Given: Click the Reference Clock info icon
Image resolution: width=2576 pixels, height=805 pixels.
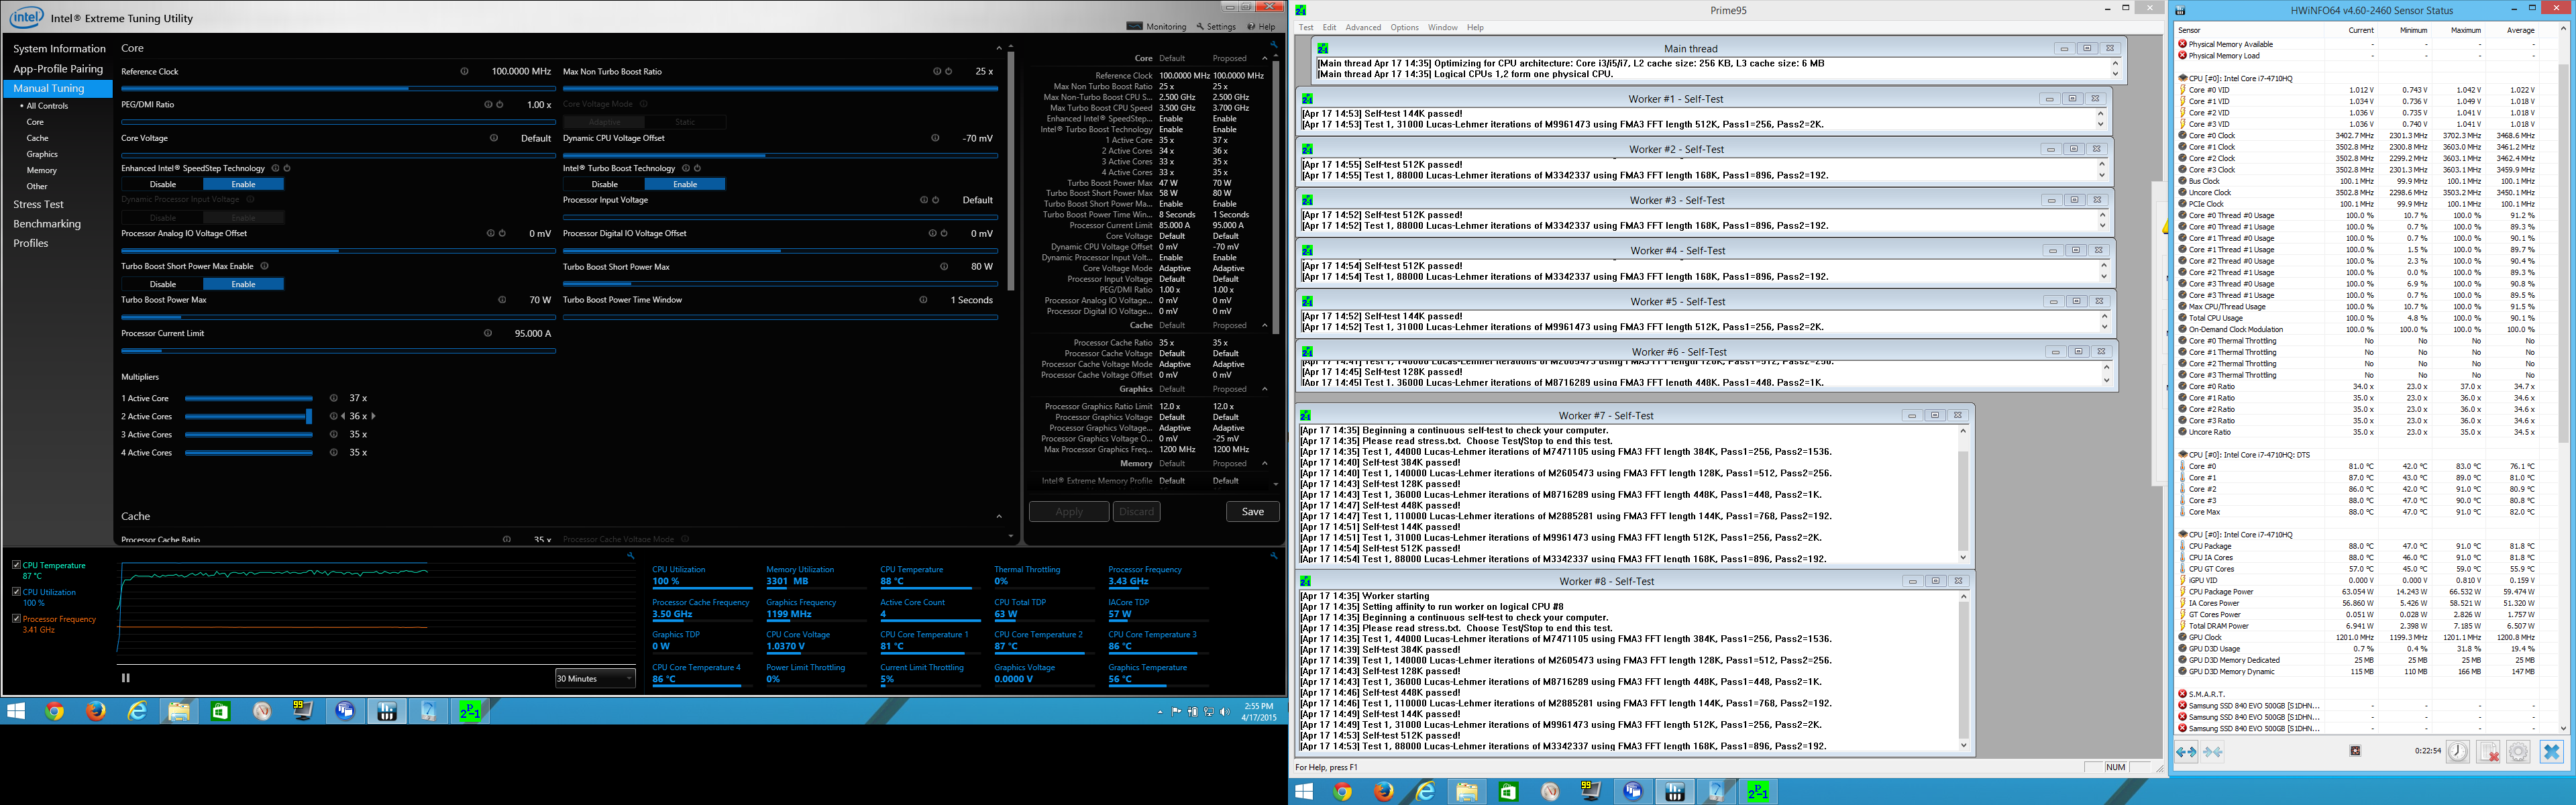Looking at the screenshot, I should pos(464,71).
